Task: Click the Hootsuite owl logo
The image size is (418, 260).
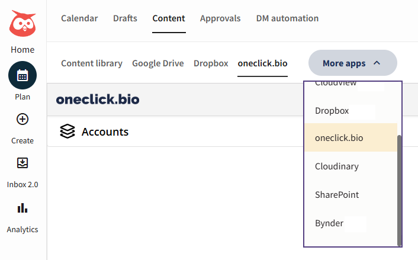Action: (22, 24)
